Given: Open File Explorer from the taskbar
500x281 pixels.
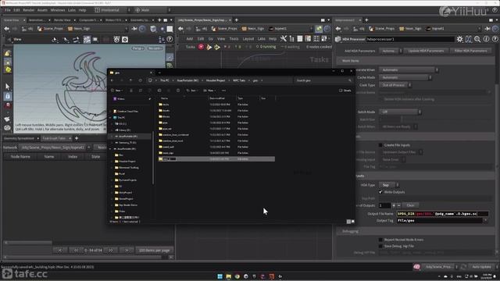Looking at the screenshot, I should click(x=229, y=276).
